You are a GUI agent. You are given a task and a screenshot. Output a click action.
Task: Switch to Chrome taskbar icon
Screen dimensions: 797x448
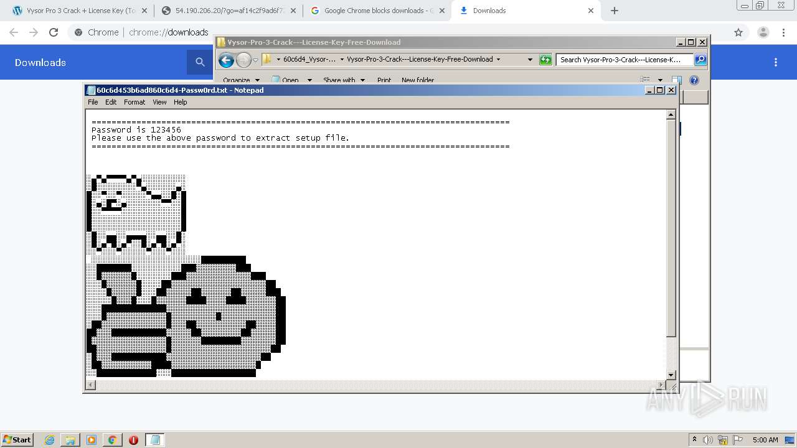[113, 440]
